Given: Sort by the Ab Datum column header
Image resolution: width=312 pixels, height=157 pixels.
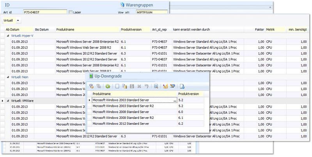Looking at the screenshot, I should 19,29.
